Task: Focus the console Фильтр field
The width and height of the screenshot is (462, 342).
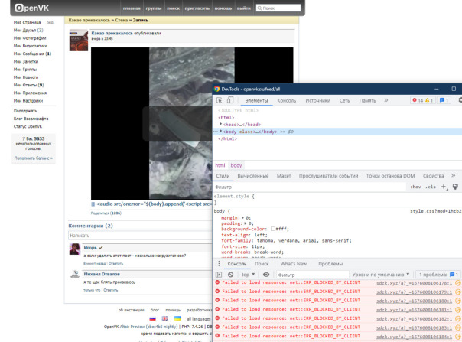Action: pyautogui.click(x=312, y=275)
